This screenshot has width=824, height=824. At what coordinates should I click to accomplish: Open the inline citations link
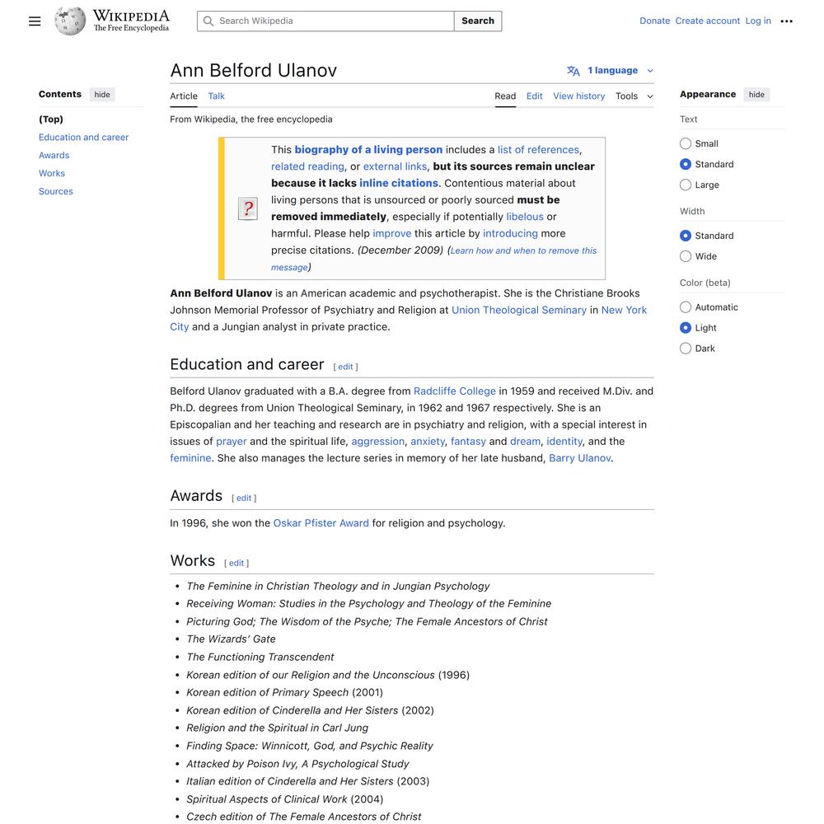(398, 184)
